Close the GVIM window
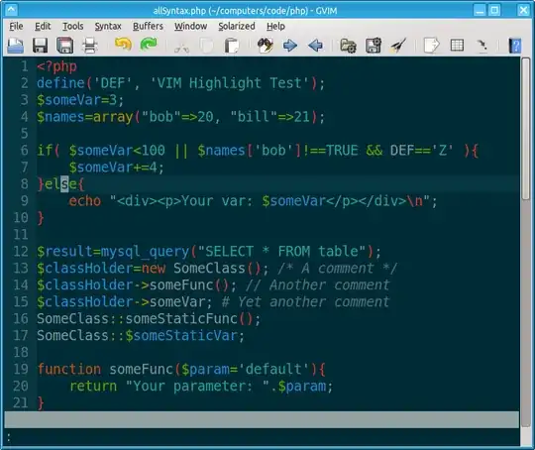 523,10
